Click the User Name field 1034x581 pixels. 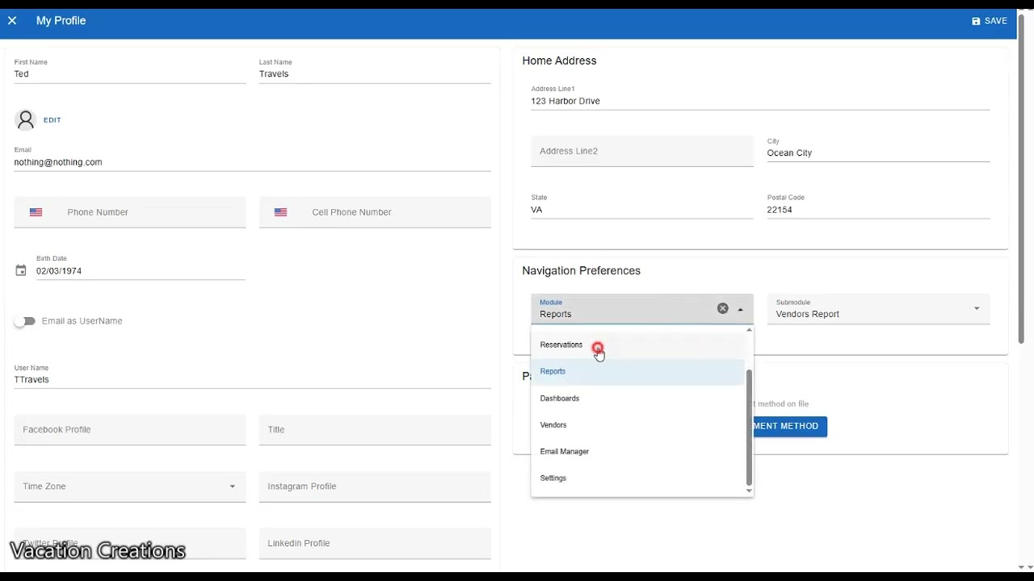[252, 375]
